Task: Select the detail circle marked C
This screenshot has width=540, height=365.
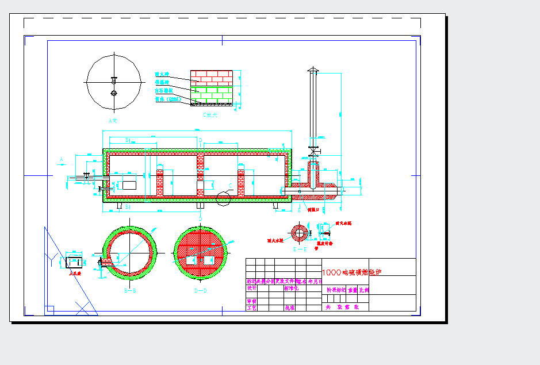Action: (223, 198)
